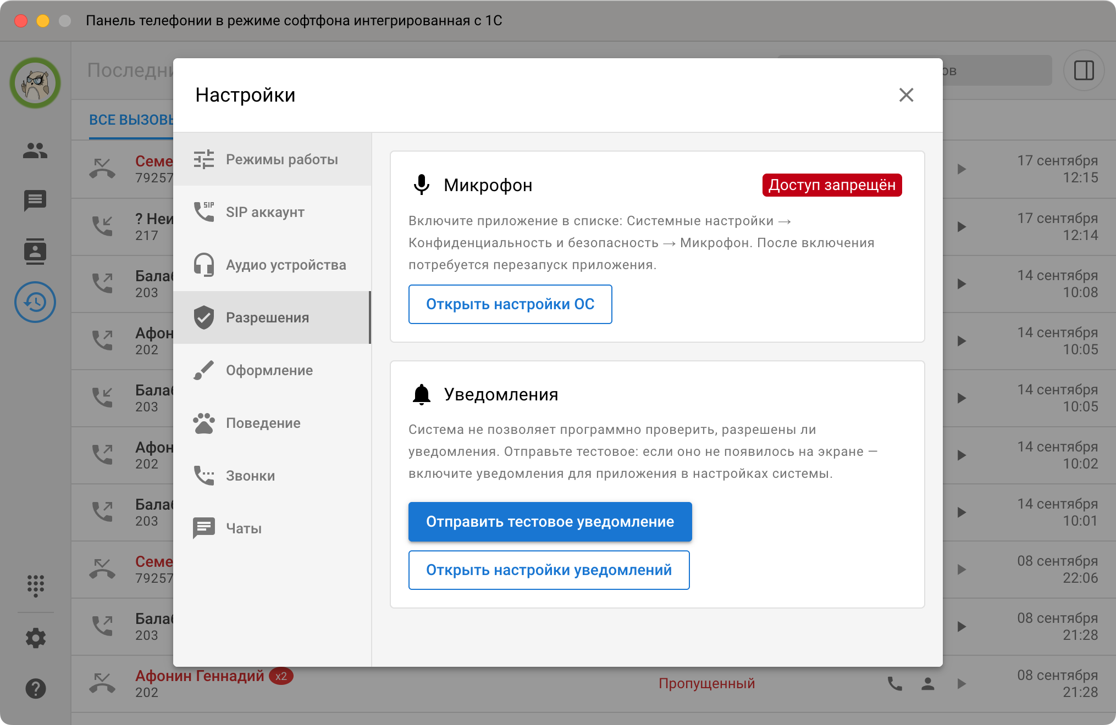Expand the call row dated 17 сентября 12:14

pos(962,226)
